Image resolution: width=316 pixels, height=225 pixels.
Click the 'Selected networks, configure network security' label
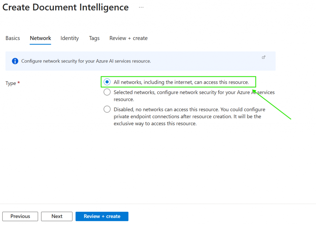(x=194, y=92)
